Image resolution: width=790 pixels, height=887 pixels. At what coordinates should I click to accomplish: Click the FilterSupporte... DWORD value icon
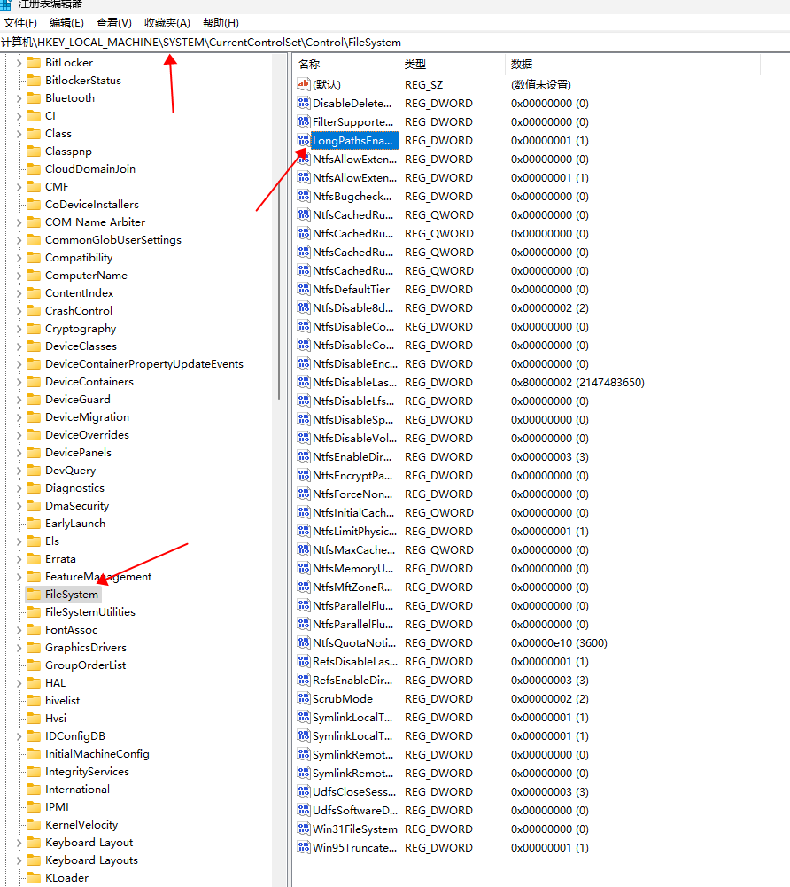click(x=304, y=121)
